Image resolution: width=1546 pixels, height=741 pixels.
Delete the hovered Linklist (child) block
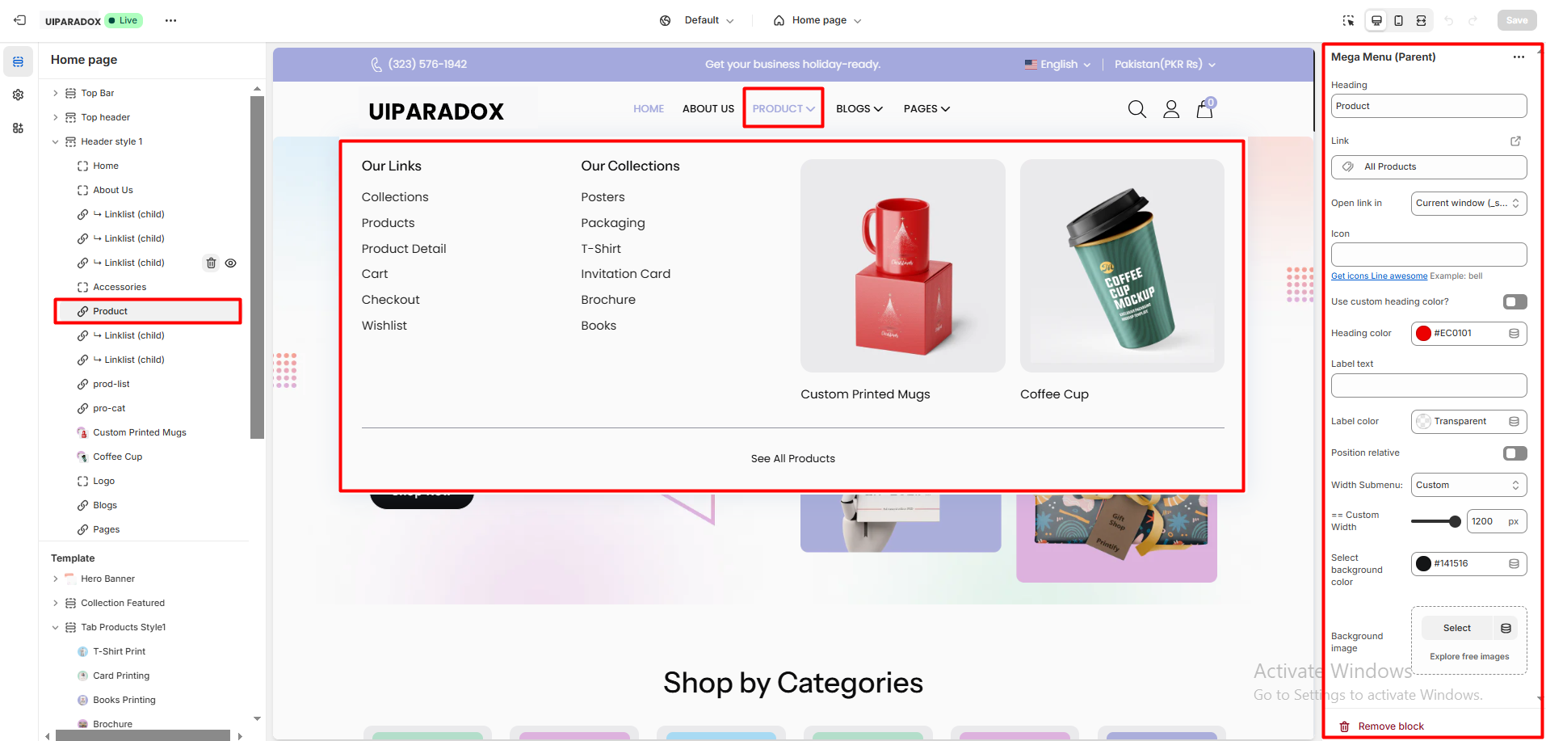(x=211, y=263)
